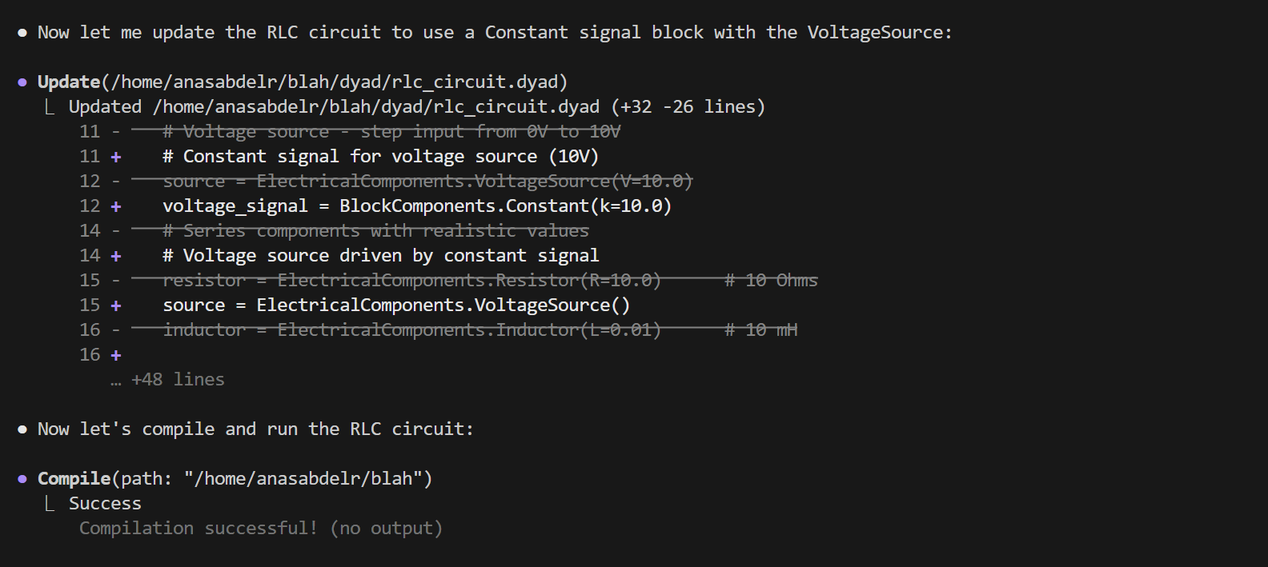1268x567 pixels.
Task: Click the plus marker on added line 11
Action: [116, 157]
